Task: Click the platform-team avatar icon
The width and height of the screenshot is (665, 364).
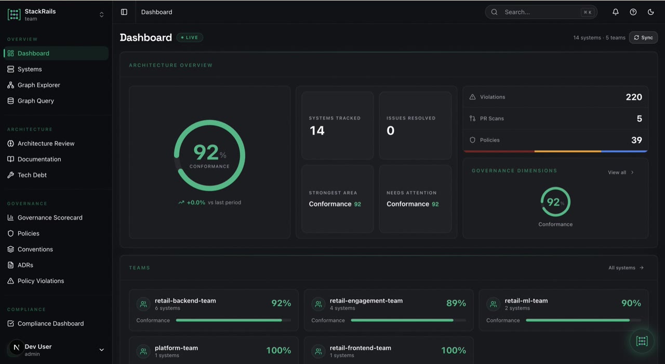Action: (143, 352)
